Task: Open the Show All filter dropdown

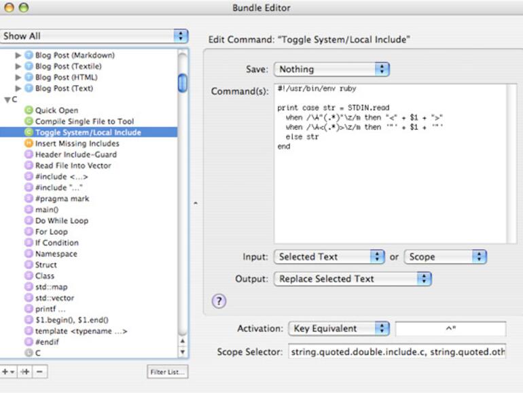Action: point(94,36)
